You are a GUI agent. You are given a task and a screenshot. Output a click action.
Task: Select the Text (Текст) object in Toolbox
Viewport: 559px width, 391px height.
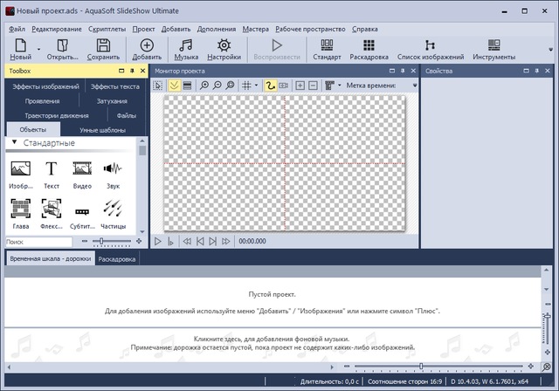pyautogui.click(x=52, y=174)
